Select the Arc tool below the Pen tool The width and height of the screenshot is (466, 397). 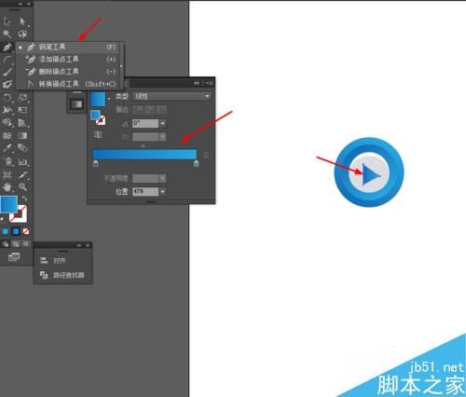click(7, 60)
